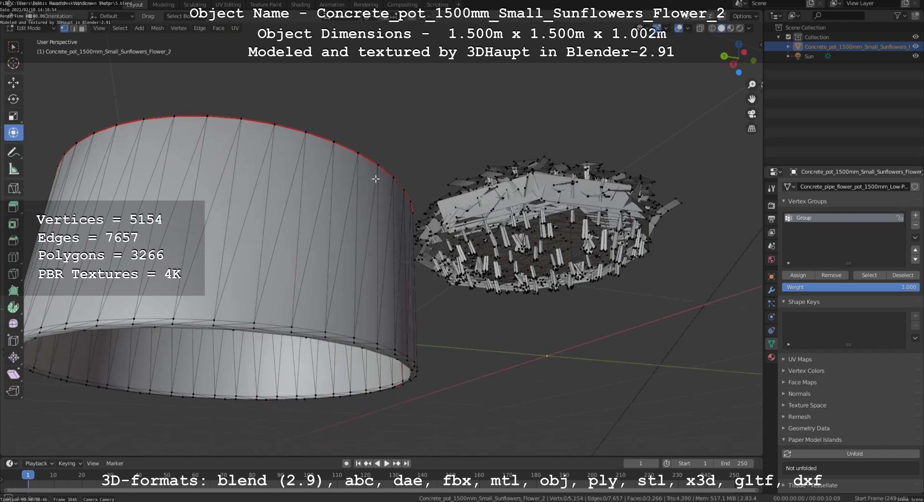924x502 pixels.
Task: Click the Unfold button
Action: (x=850, y=454)
